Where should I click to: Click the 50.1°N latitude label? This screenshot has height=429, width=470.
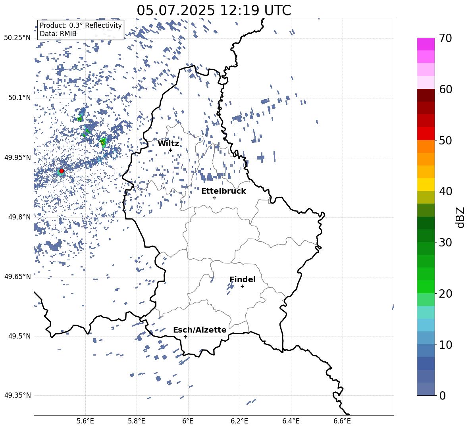coord(20,98)
